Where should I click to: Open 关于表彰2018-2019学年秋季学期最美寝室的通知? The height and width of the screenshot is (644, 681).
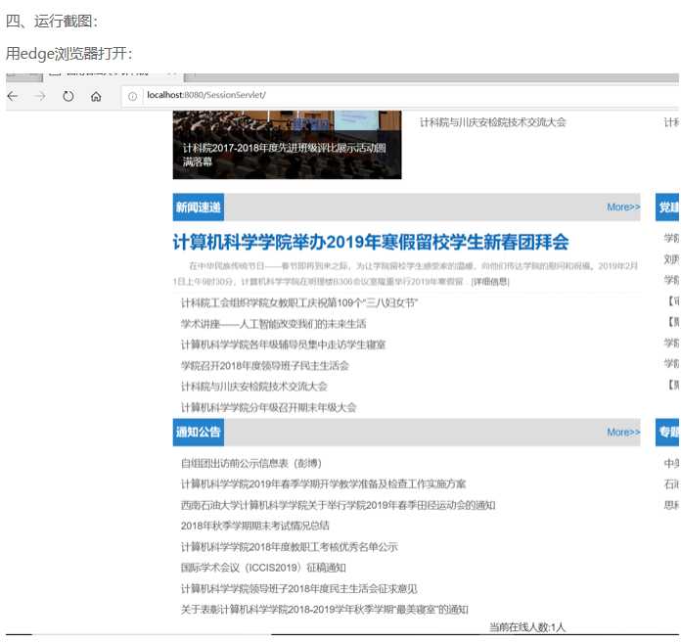(x=325, y=610)
